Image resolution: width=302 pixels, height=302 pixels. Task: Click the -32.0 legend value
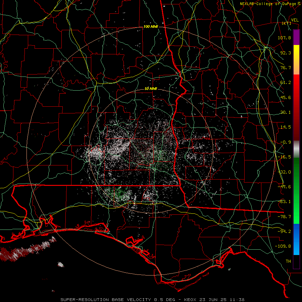(284, 172)
